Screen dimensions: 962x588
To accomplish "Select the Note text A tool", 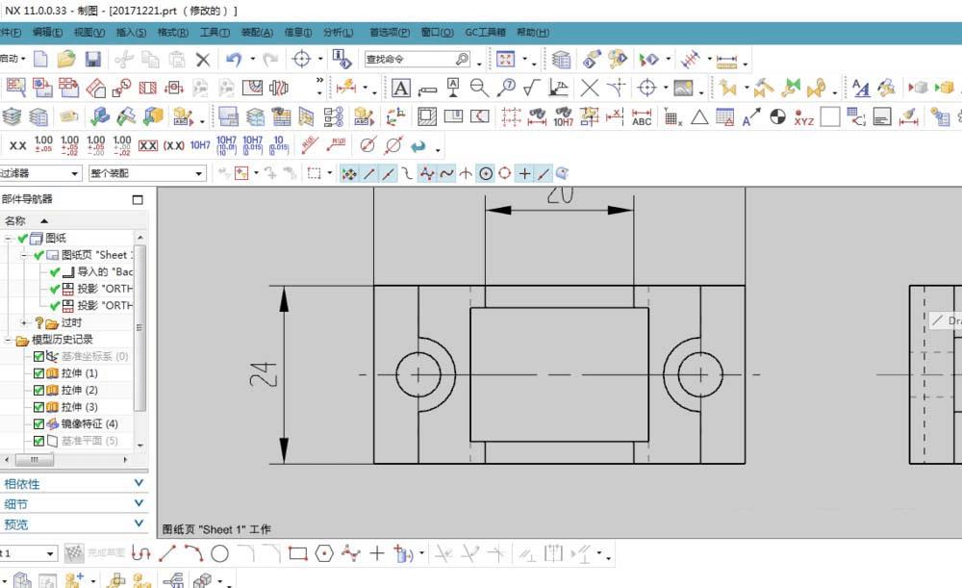I will [x=400, y=89].
